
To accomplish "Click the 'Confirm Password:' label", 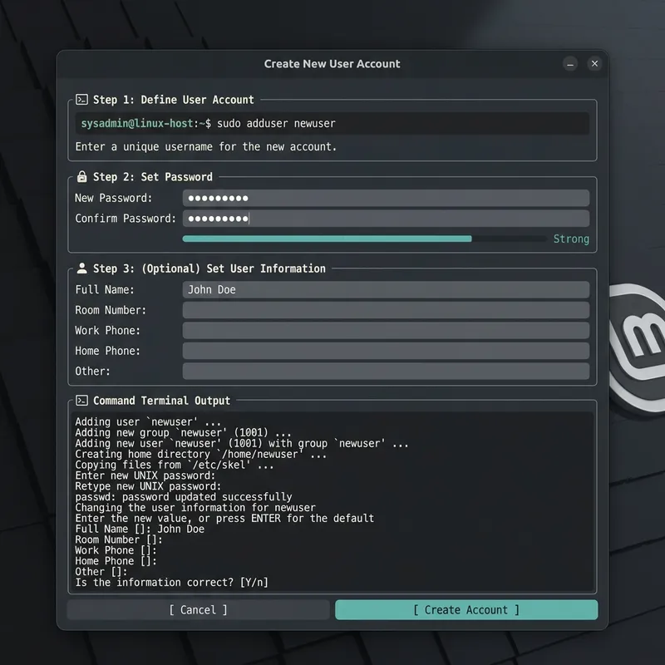I will pos(126,219).
